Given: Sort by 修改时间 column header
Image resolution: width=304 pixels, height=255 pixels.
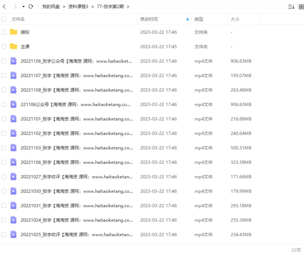Looking at the screenshot, I should click(x=149, y=19).
